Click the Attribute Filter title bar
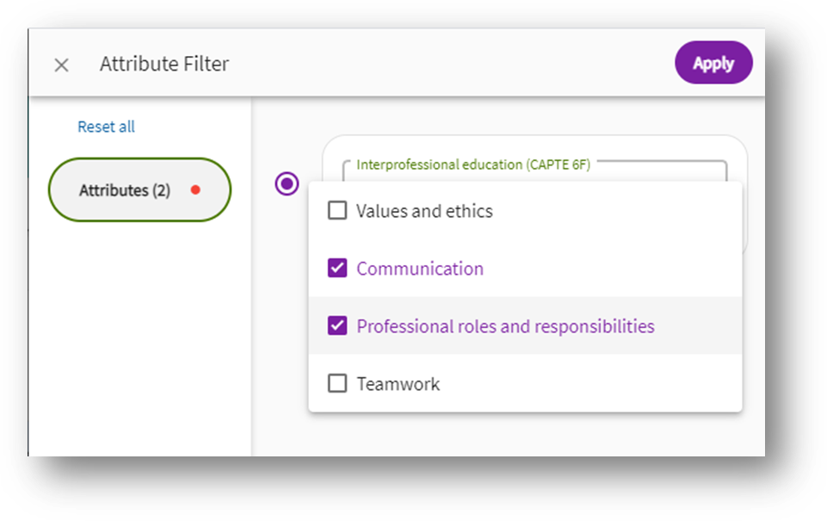This screenshot has width=827, height=521. [164, 64]
